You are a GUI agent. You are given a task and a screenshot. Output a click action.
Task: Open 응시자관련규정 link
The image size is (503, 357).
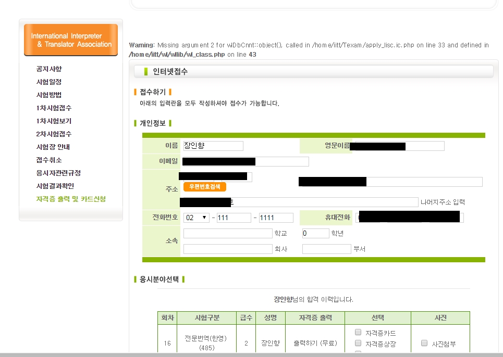(x=58, y=173)
